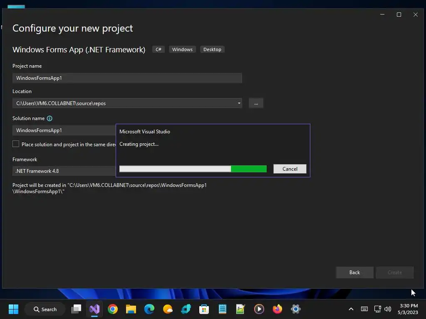The width and height of the screenshot is (426, 319).
Task: Click the Creating project... message
Action: coord(139,144)
